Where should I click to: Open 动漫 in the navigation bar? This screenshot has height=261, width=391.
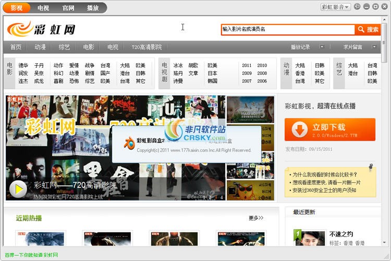[x=40, y=47]
